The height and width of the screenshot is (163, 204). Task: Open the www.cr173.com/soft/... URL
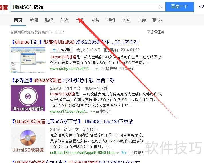coord(69,111)
